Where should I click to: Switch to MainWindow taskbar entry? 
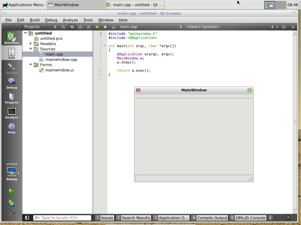(76, 5)
